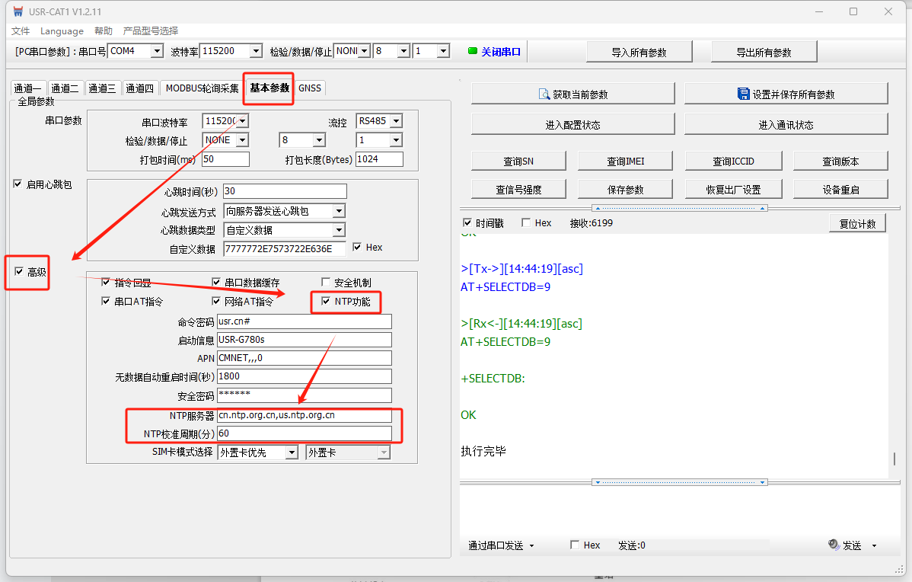Click the green 关闭串口 port indicator

(473, 51)
